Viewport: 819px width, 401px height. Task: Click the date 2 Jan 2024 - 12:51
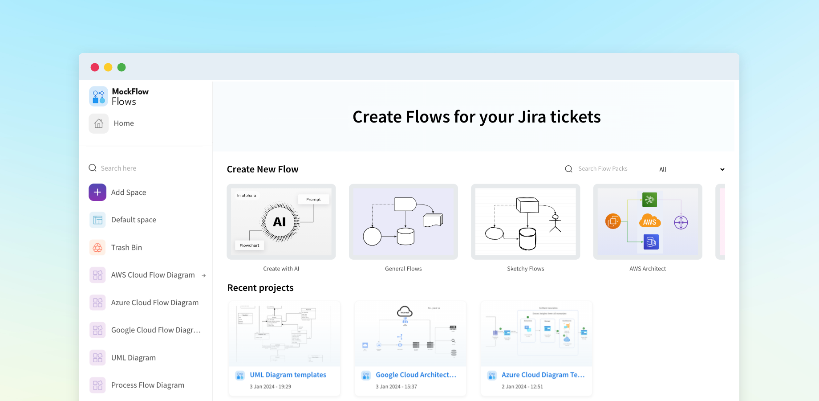522,387
